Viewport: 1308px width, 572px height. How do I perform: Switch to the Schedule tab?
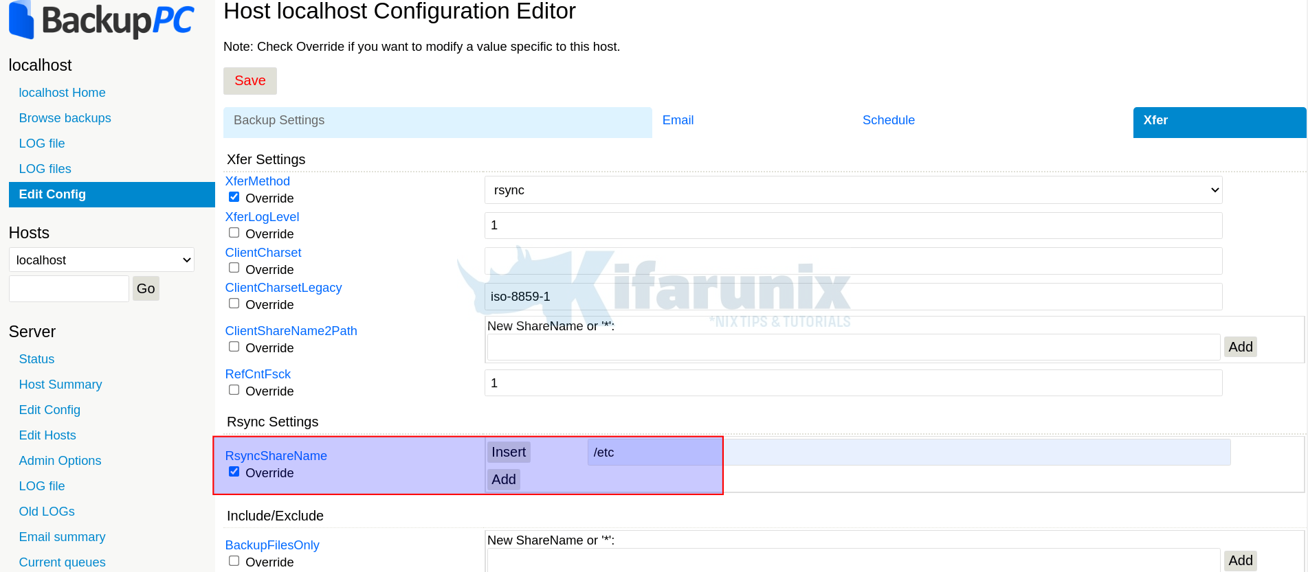pyautogui.click(x=889, y=120)
